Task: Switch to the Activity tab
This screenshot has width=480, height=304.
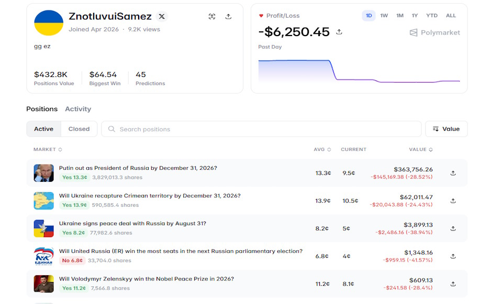Action: tap(78, 109)
